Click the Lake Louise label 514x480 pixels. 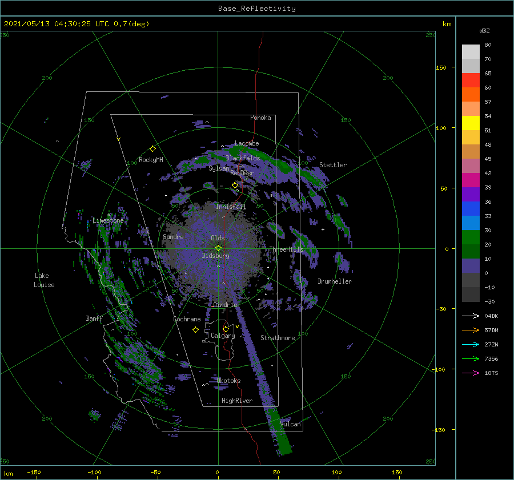[44, 280]
